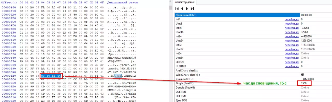Jump to the first byte in Data Inspector
Screen dimensions: 332x102
click(177, 9)
